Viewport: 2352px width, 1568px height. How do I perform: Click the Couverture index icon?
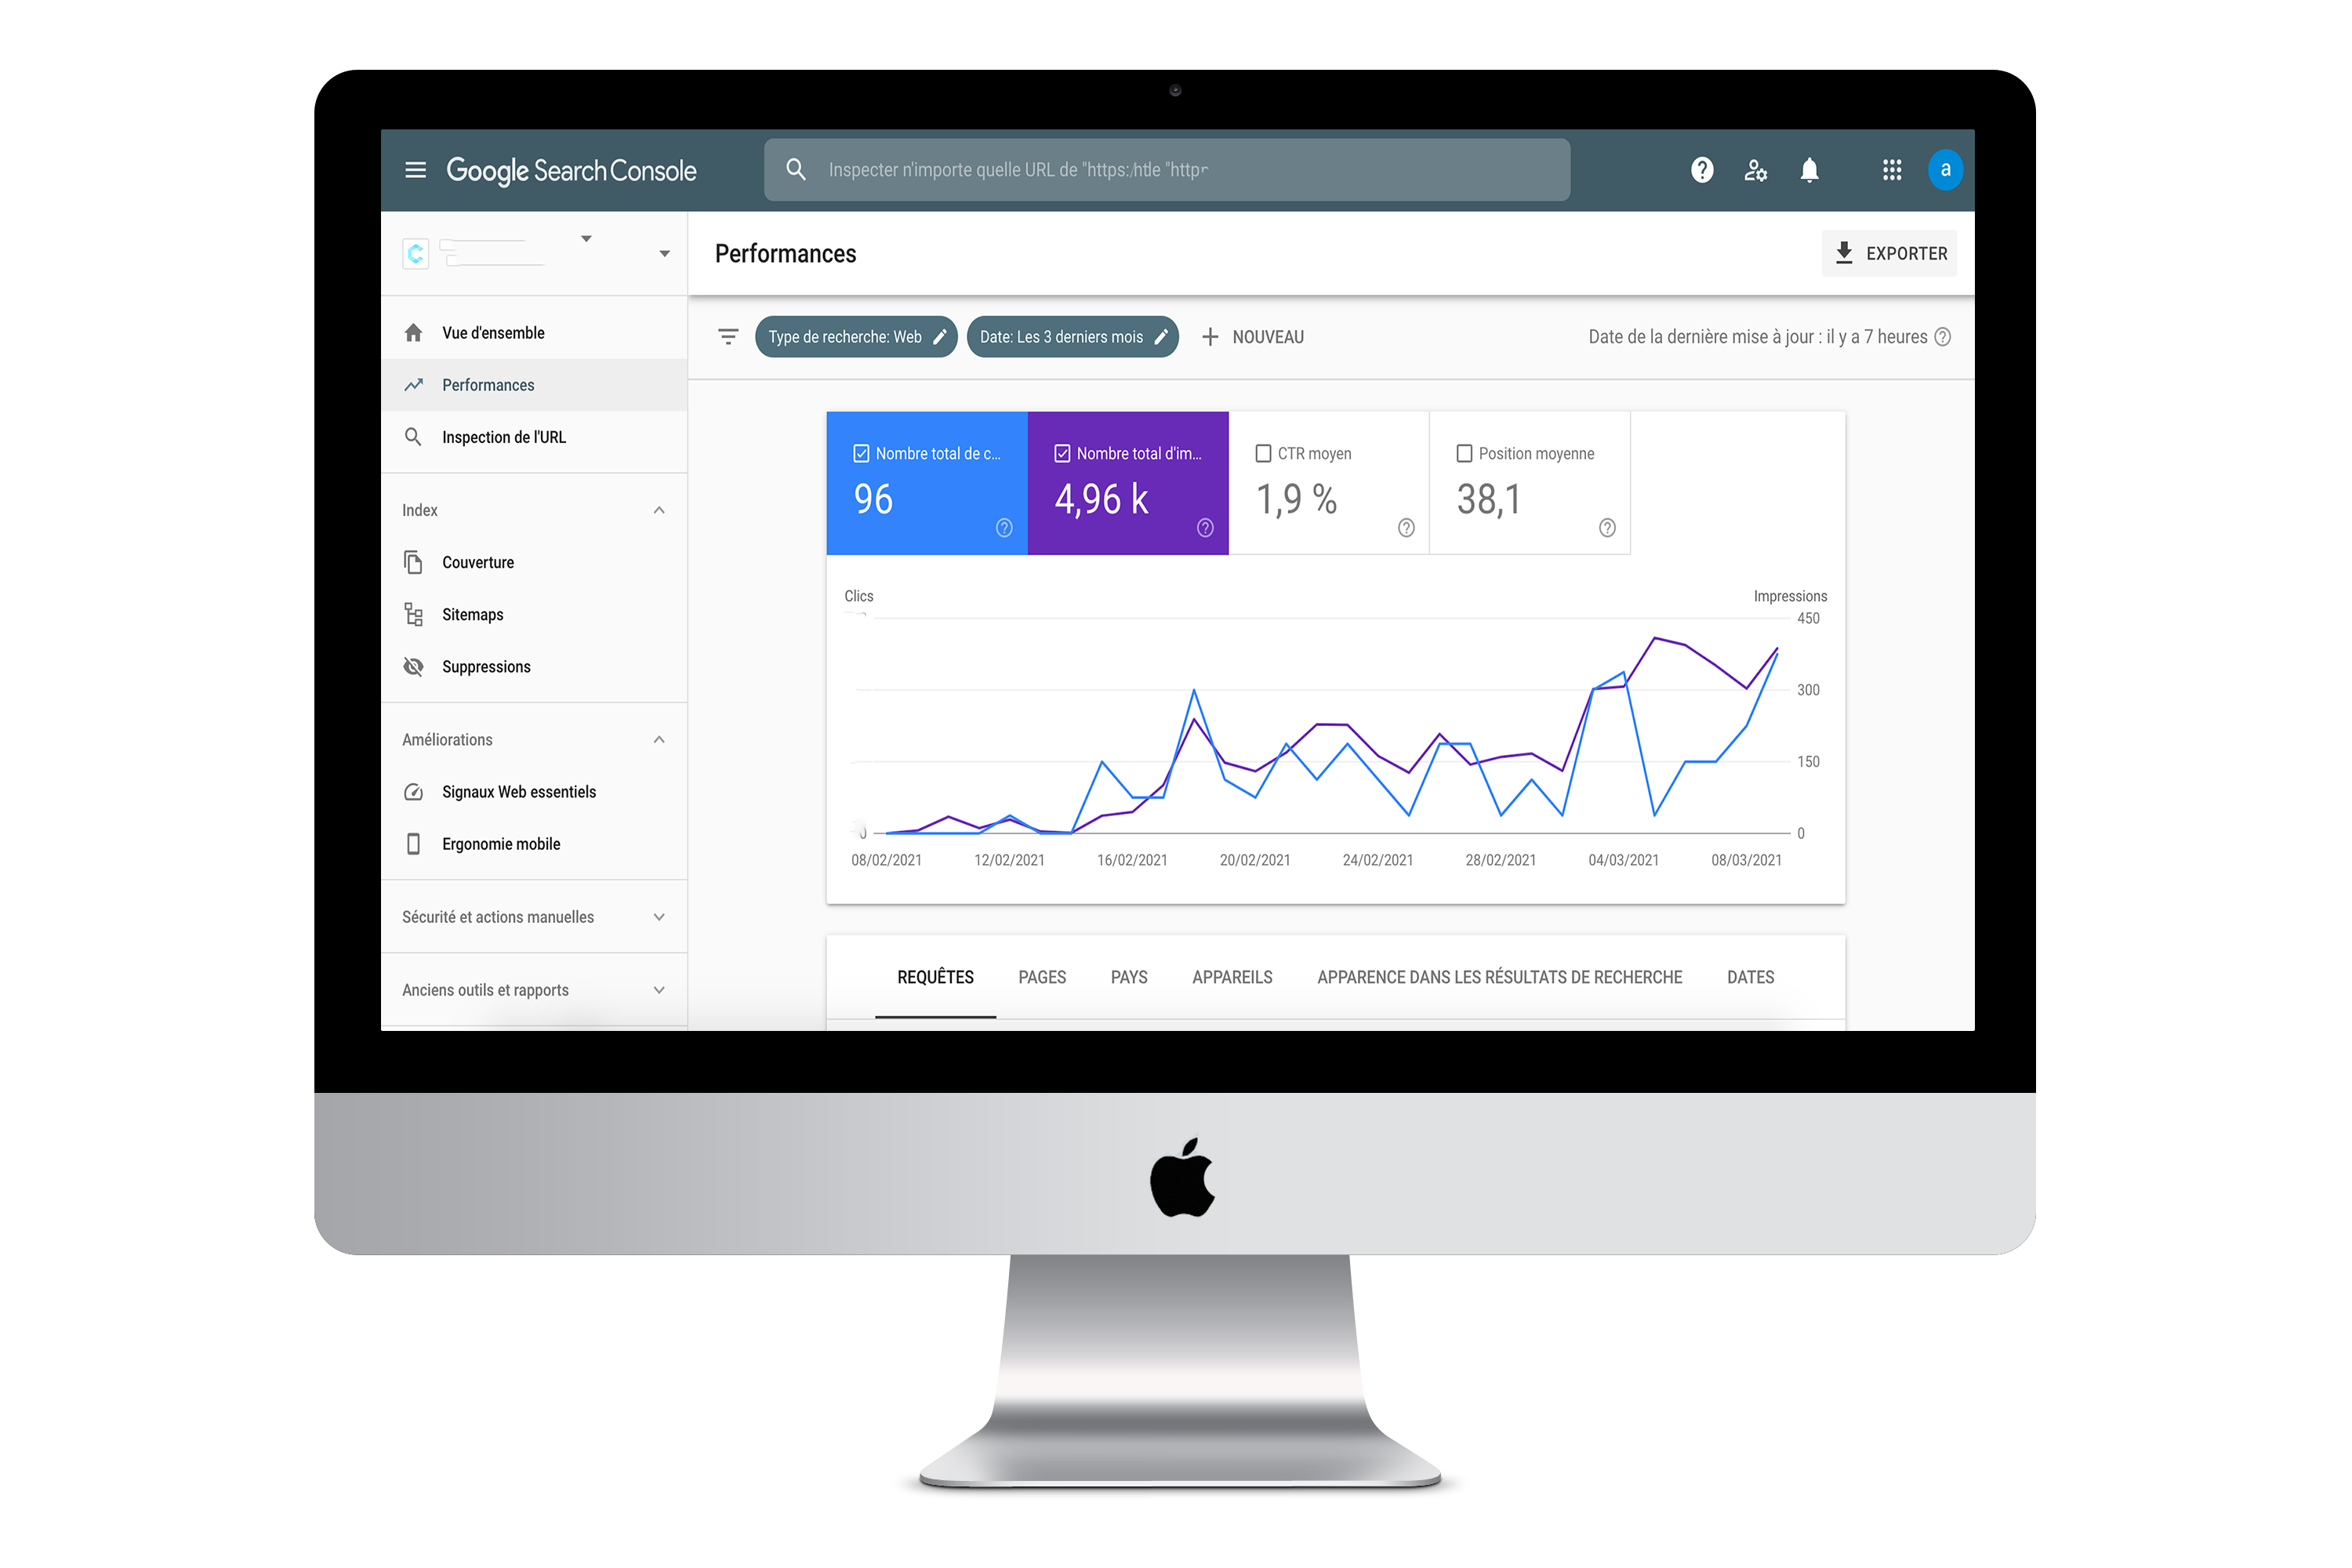(413, 562)
